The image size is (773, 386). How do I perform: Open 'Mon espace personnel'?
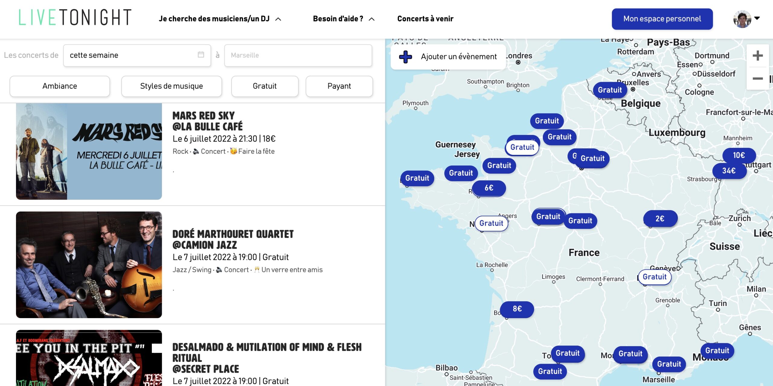coord(662,19)
